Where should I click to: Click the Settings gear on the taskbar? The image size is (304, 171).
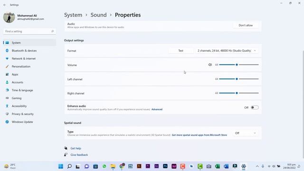click(x=244, y=166)
